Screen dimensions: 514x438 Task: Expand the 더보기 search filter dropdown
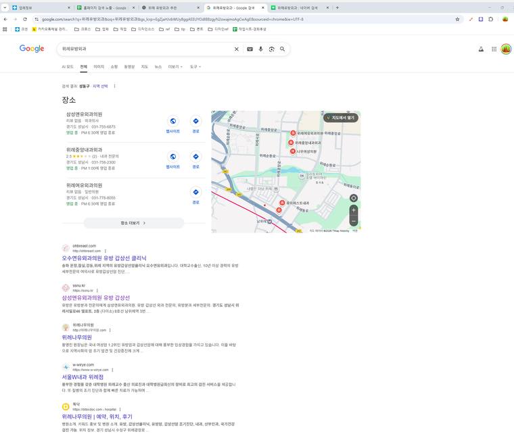175,66
